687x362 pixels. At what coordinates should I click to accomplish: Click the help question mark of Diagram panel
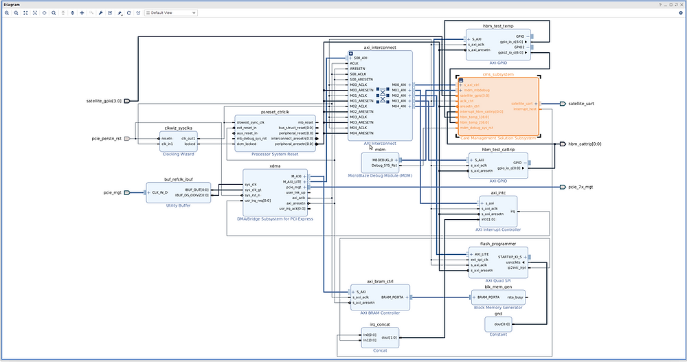click(660, 4)
